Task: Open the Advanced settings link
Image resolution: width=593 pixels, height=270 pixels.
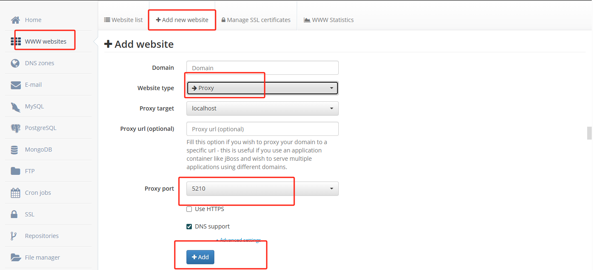Action: (240, 240)
